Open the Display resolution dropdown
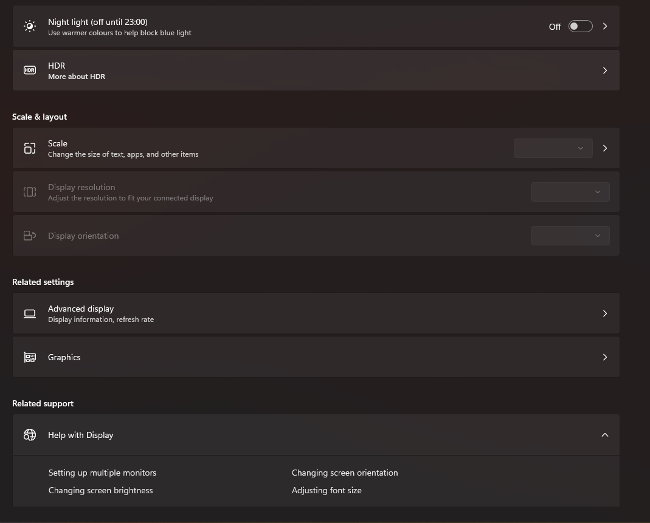This screenshot has height=523, width=650. pyautogui.click(x=570, y=192)
